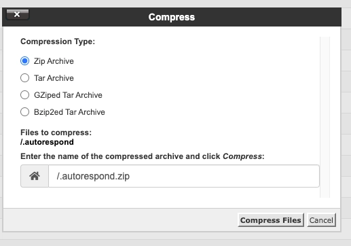Screen dimensions: 351x246
Task: Cancel the compression dialog
Action: point(321,220)
